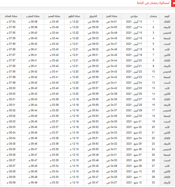Viewport: 175px width, 187px height.
Task: Select the ميلادي column header
Action: [134, 16]
